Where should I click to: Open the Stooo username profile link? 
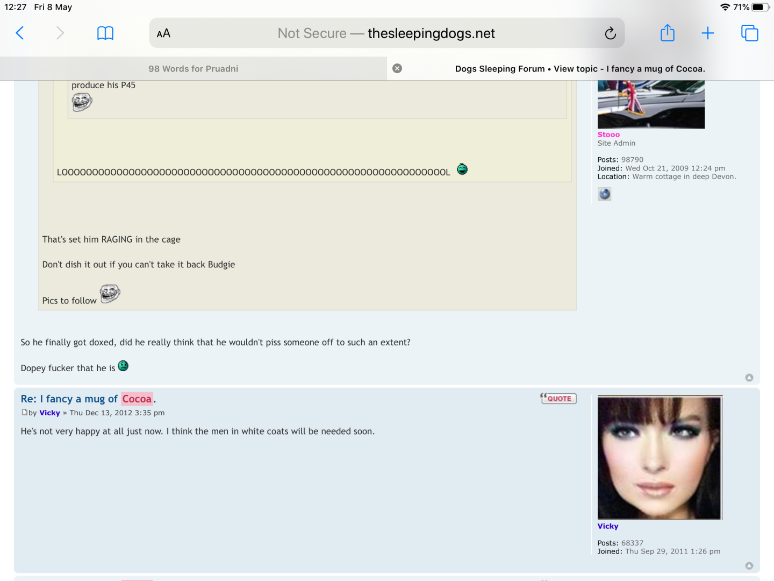tap(608, 134)
